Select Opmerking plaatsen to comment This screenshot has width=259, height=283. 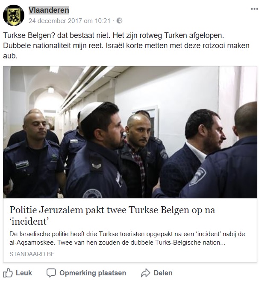(x=93, y=273)
